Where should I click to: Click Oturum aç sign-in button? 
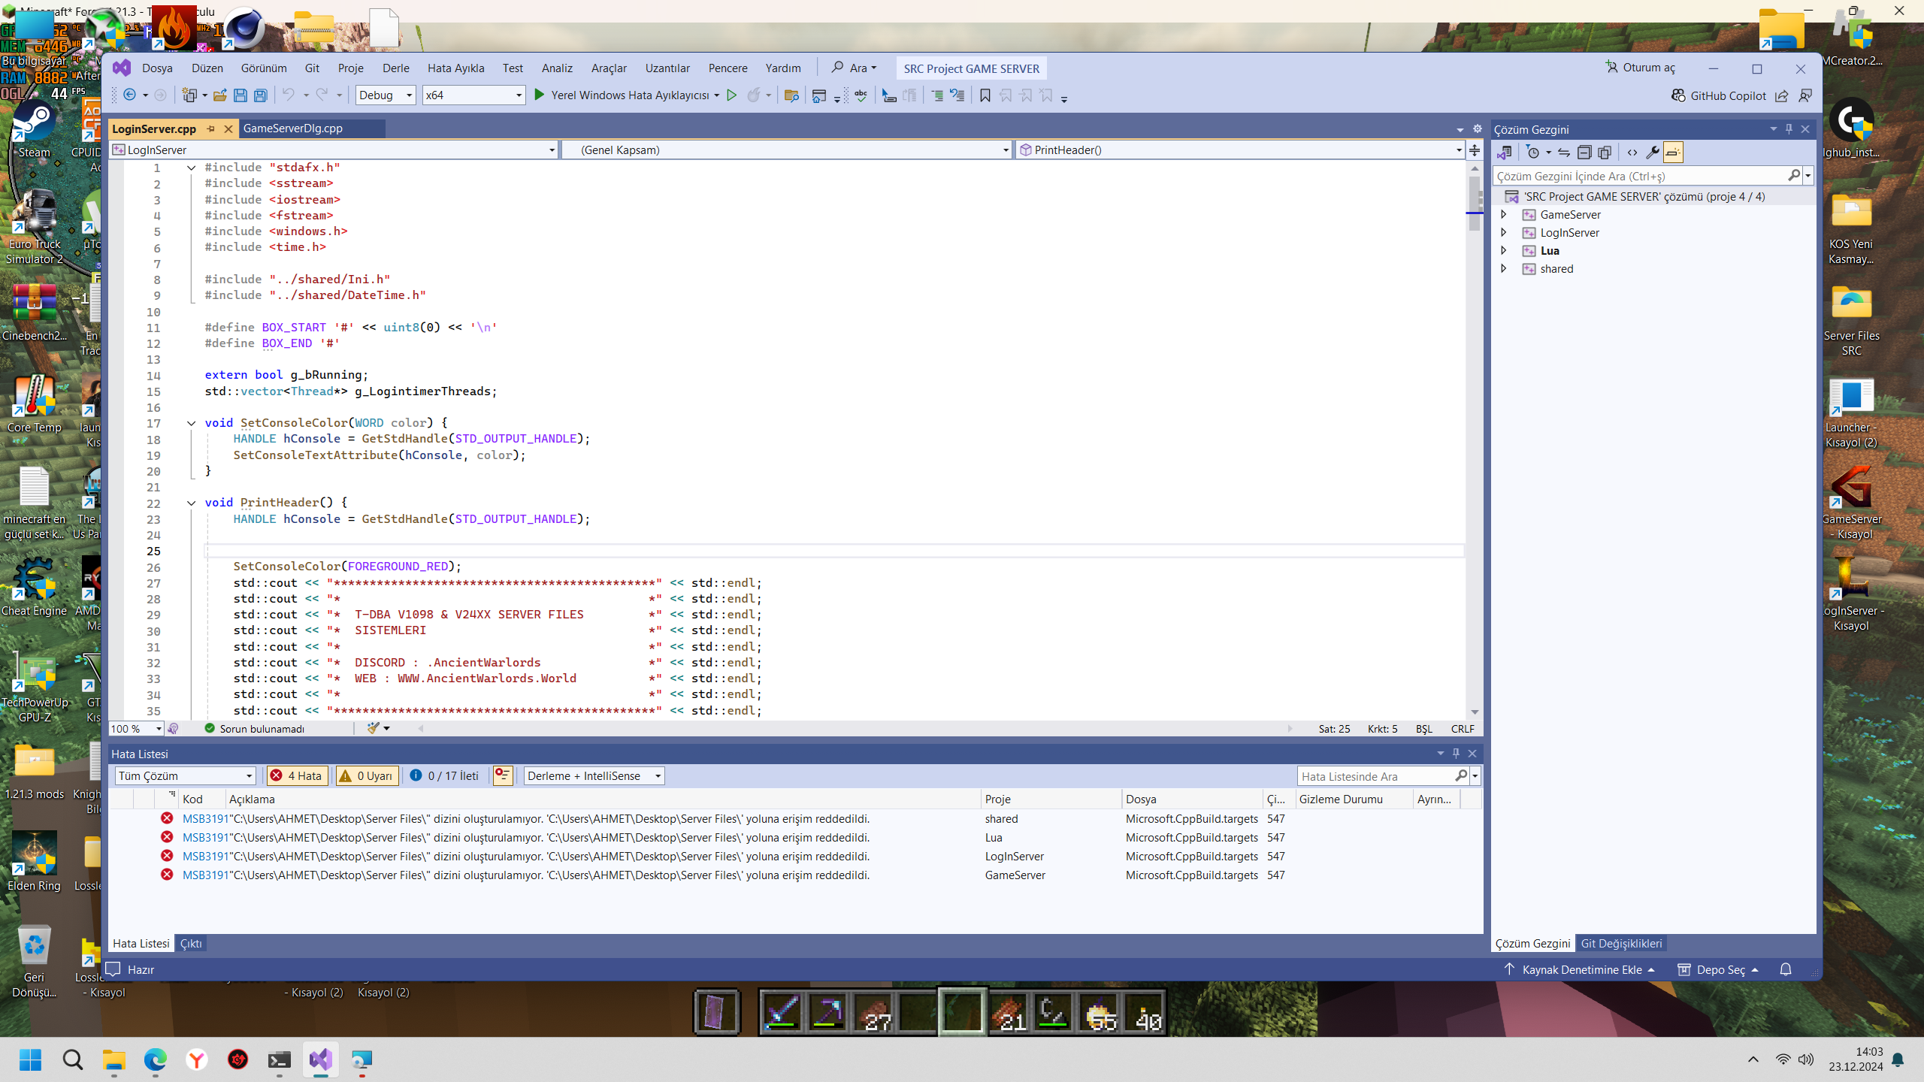(x=1641, y=68)
